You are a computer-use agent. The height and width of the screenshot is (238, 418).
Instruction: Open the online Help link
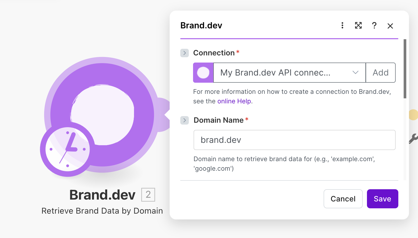point(234,101)
